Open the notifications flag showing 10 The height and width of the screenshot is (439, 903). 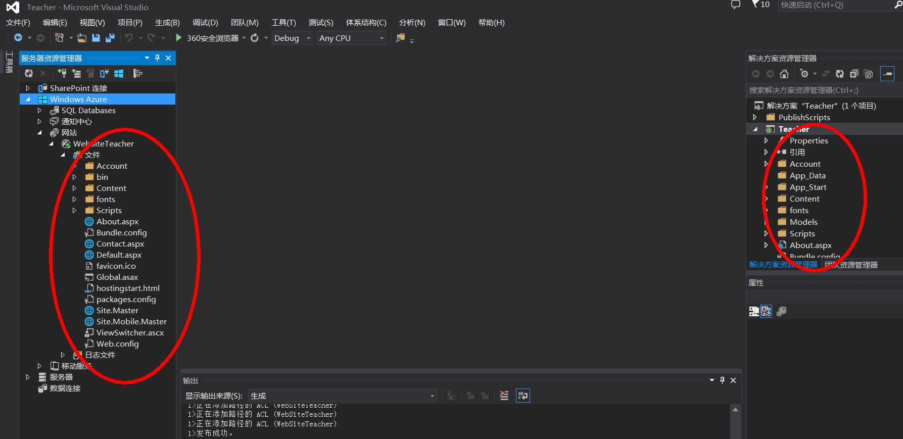tap(761, 5)
